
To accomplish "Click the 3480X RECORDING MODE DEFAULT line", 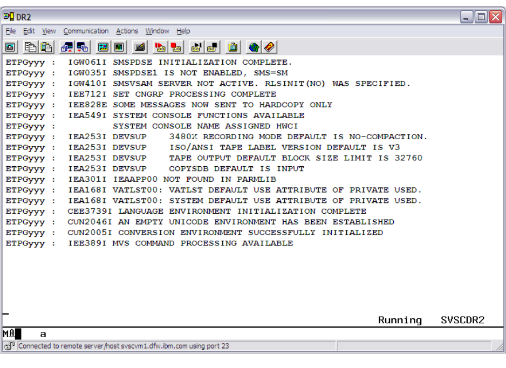I will 216,137.
